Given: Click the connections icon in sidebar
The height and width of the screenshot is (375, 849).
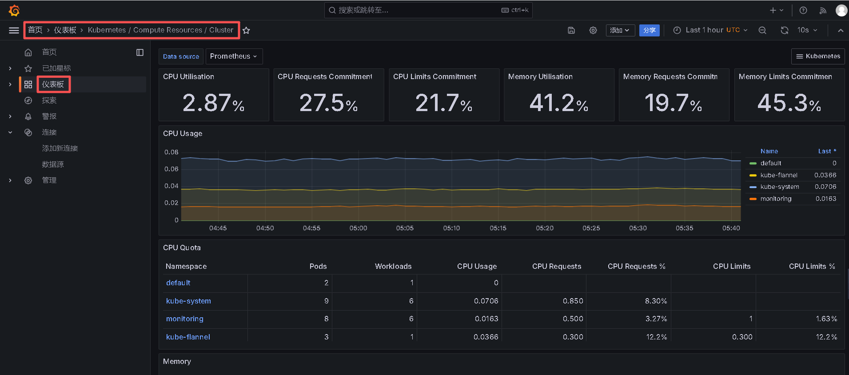Looking at the screenshot, I should pyautogui.click(x=28, y=132).
